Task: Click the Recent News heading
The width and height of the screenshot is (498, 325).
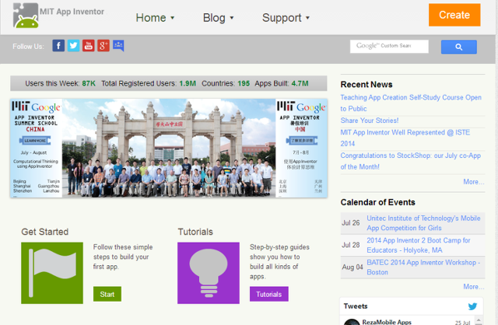Action: [x=366, y=85]
